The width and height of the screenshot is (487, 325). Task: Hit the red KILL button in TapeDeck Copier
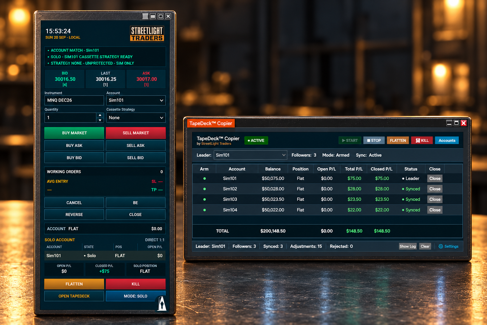422,140
